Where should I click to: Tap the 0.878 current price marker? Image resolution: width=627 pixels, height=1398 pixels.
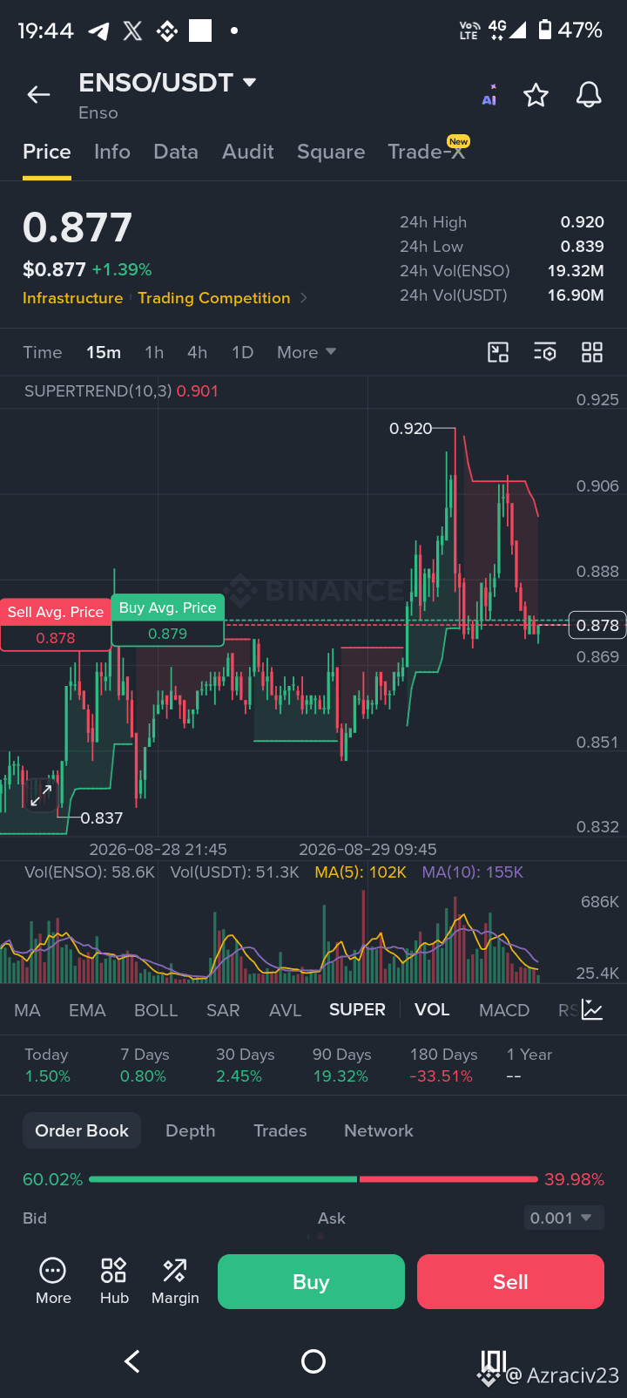[x=597, y=625]
